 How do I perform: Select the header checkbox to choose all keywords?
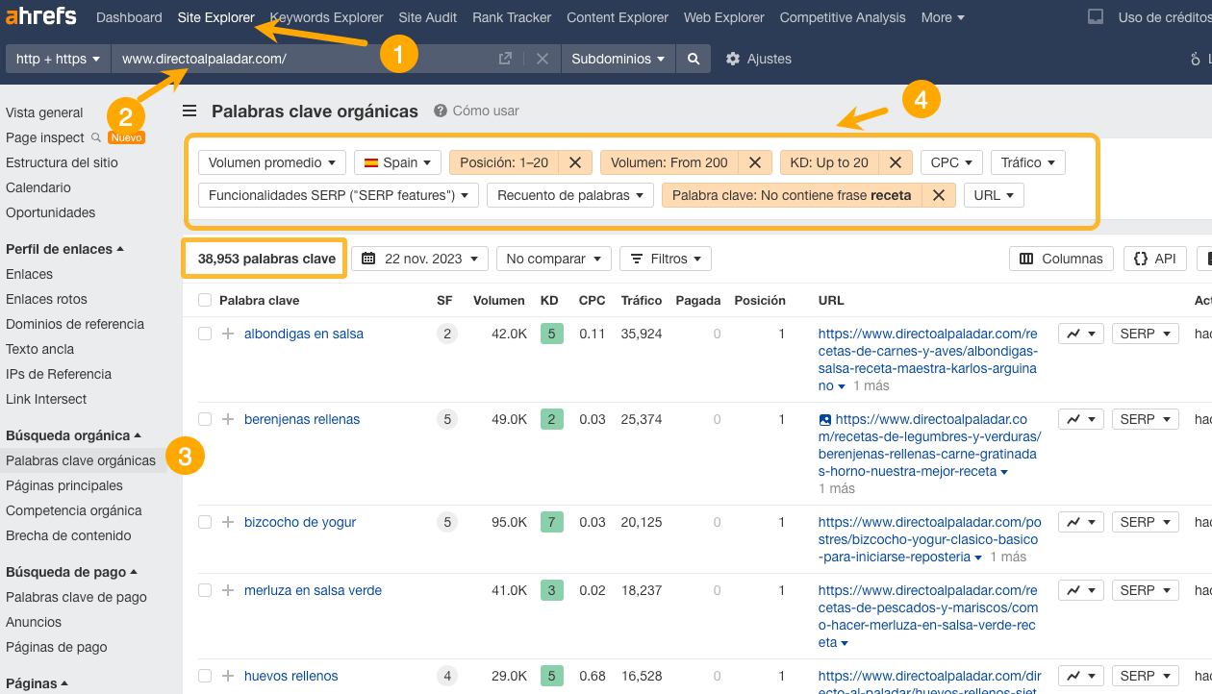point(205,300)
